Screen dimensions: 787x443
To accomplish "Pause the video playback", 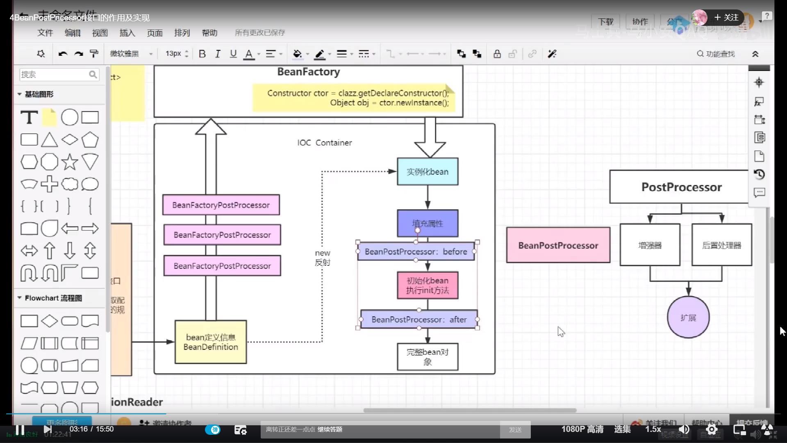I will (x=20, y=430).
